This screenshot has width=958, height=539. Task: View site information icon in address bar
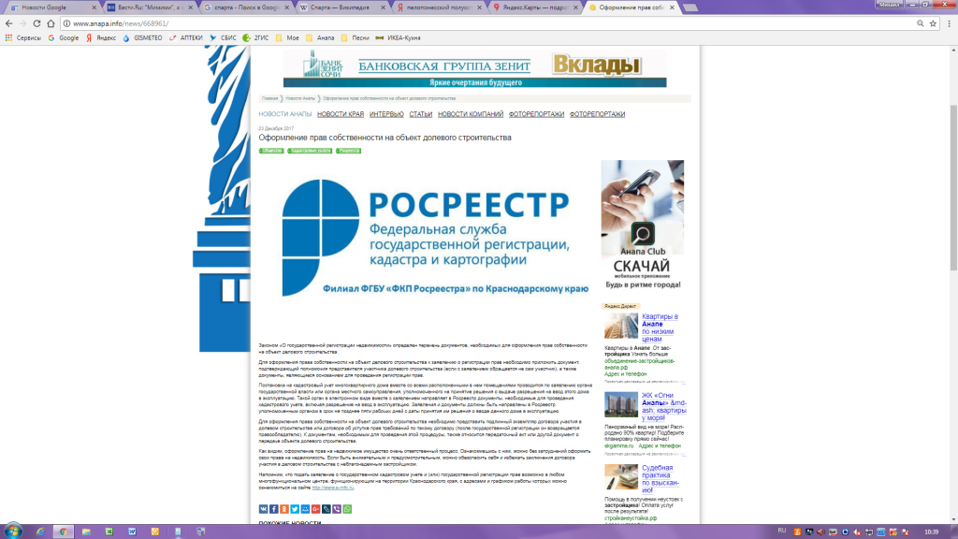(66, 23)
